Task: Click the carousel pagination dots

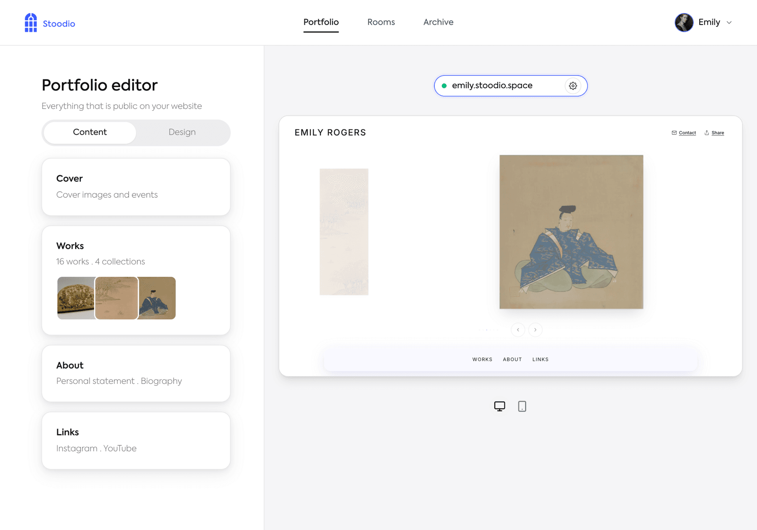Action: coord(489,330)
